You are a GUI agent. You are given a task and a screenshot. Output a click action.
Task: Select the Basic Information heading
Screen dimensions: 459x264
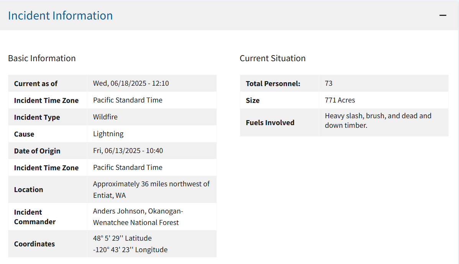(x=42, y=58)
